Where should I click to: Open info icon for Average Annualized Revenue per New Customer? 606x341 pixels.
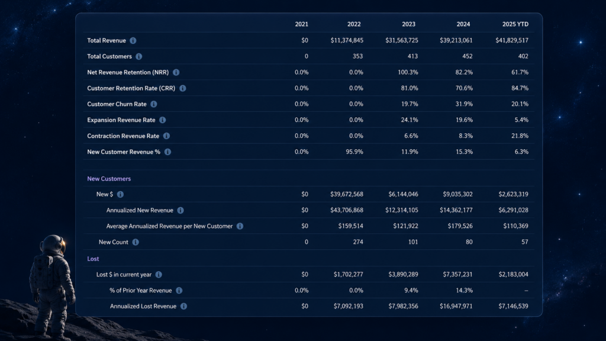tap(240, 226)
